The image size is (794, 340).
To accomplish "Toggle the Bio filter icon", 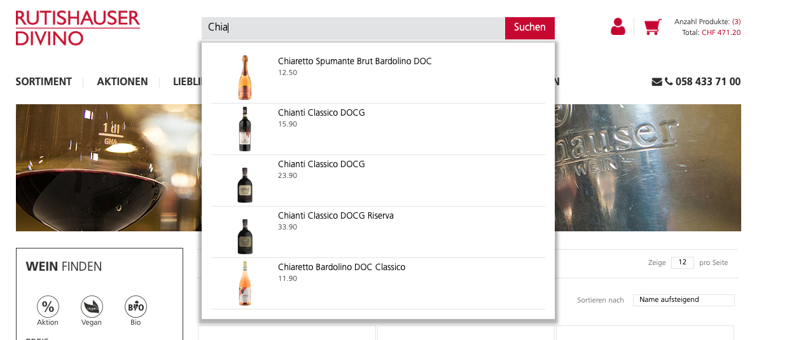I will coord(136,308).
